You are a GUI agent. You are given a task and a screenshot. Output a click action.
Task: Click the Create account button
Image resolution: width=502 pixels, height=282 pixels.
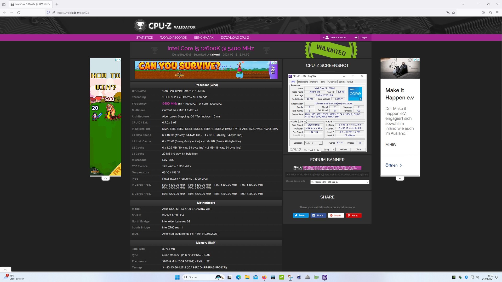[335, 38]
